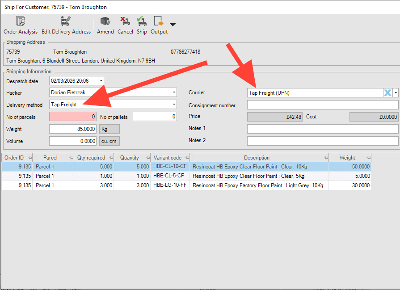Click the Price field showing £42.48
Screen dimensions: 400x290
275,117
